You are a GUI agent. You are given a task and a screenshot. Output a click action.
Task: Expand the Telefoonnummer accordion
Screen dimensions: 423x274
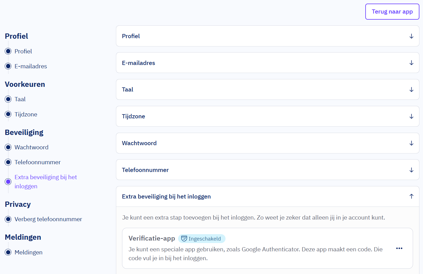pyautogui.click(x=411, y=170)
